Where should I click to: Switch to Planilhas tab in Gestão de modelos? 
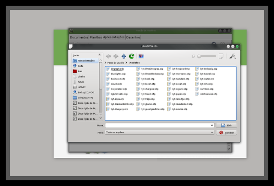coord(96,37)
